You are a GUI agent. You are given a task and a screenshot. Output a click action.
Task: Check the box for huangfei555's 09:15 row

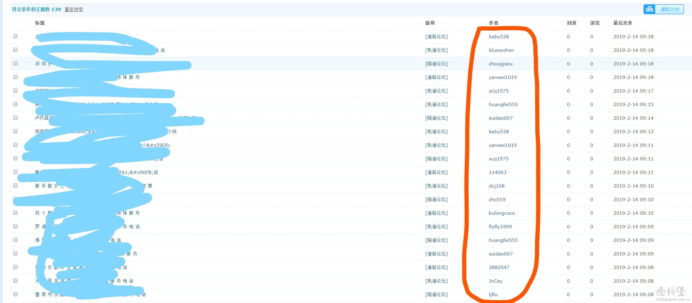coord(15,104)
